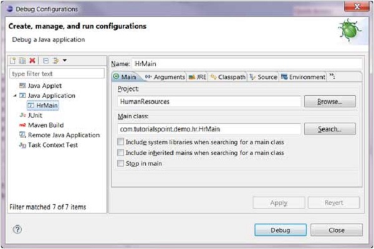Click the Source tab icon
The height and width of the screenshot is (249, 374).
click(x=252, y=77)
